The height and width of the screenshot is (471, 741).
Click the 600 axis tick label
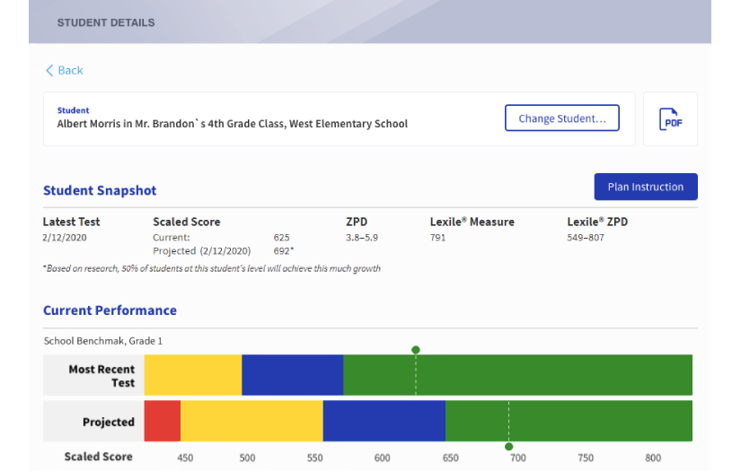383,458
